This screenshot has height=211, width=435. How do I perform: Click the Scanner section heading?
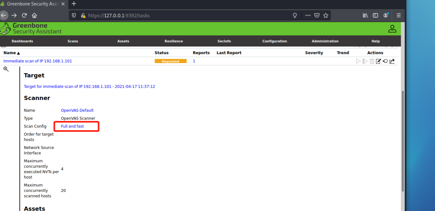37,98
